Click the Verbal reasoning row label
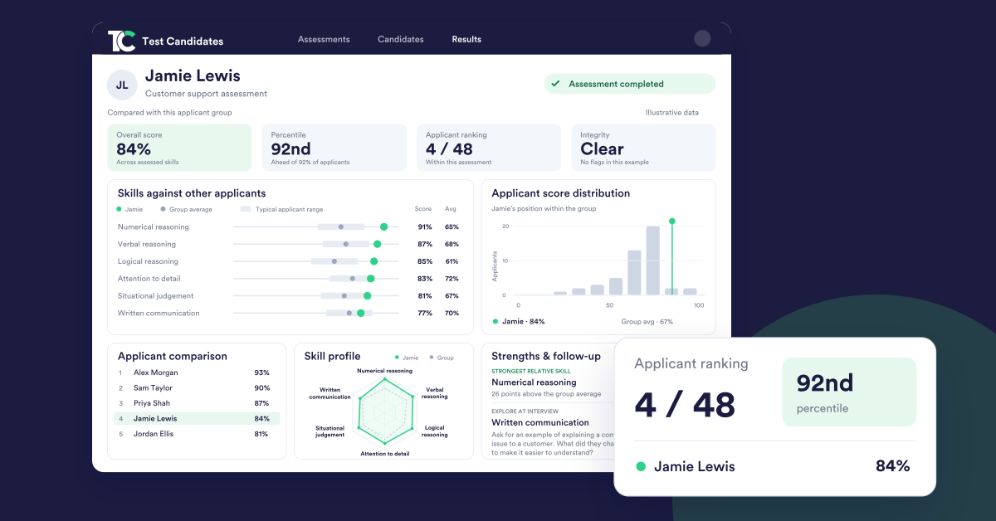This screenshot has width=996, height=521. (147, 244)
